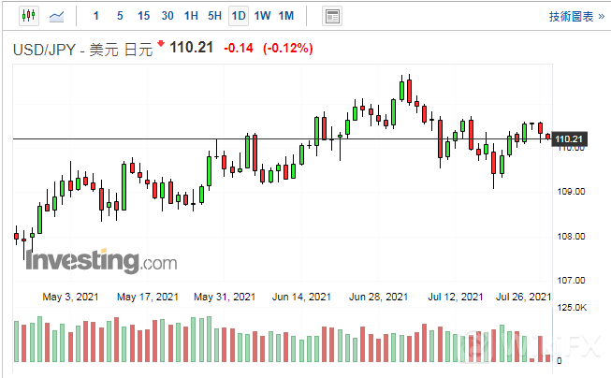Switch to the 15 minute timeframe
This screenshot has height=378, width=611.
143,16
